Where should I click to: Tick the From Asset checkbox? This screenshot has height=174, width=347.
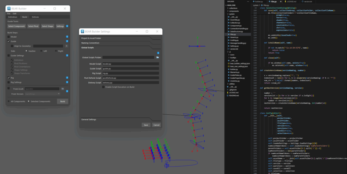pyautogui.click(x=8, y=88)
